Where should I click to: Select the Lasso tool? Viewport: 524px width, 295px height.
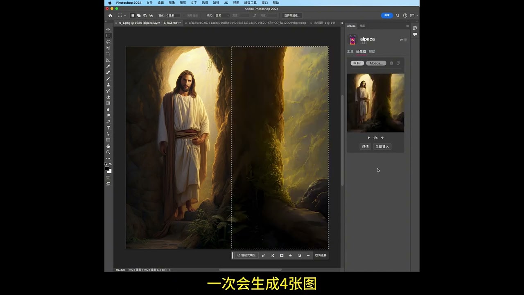click(108, 42)
